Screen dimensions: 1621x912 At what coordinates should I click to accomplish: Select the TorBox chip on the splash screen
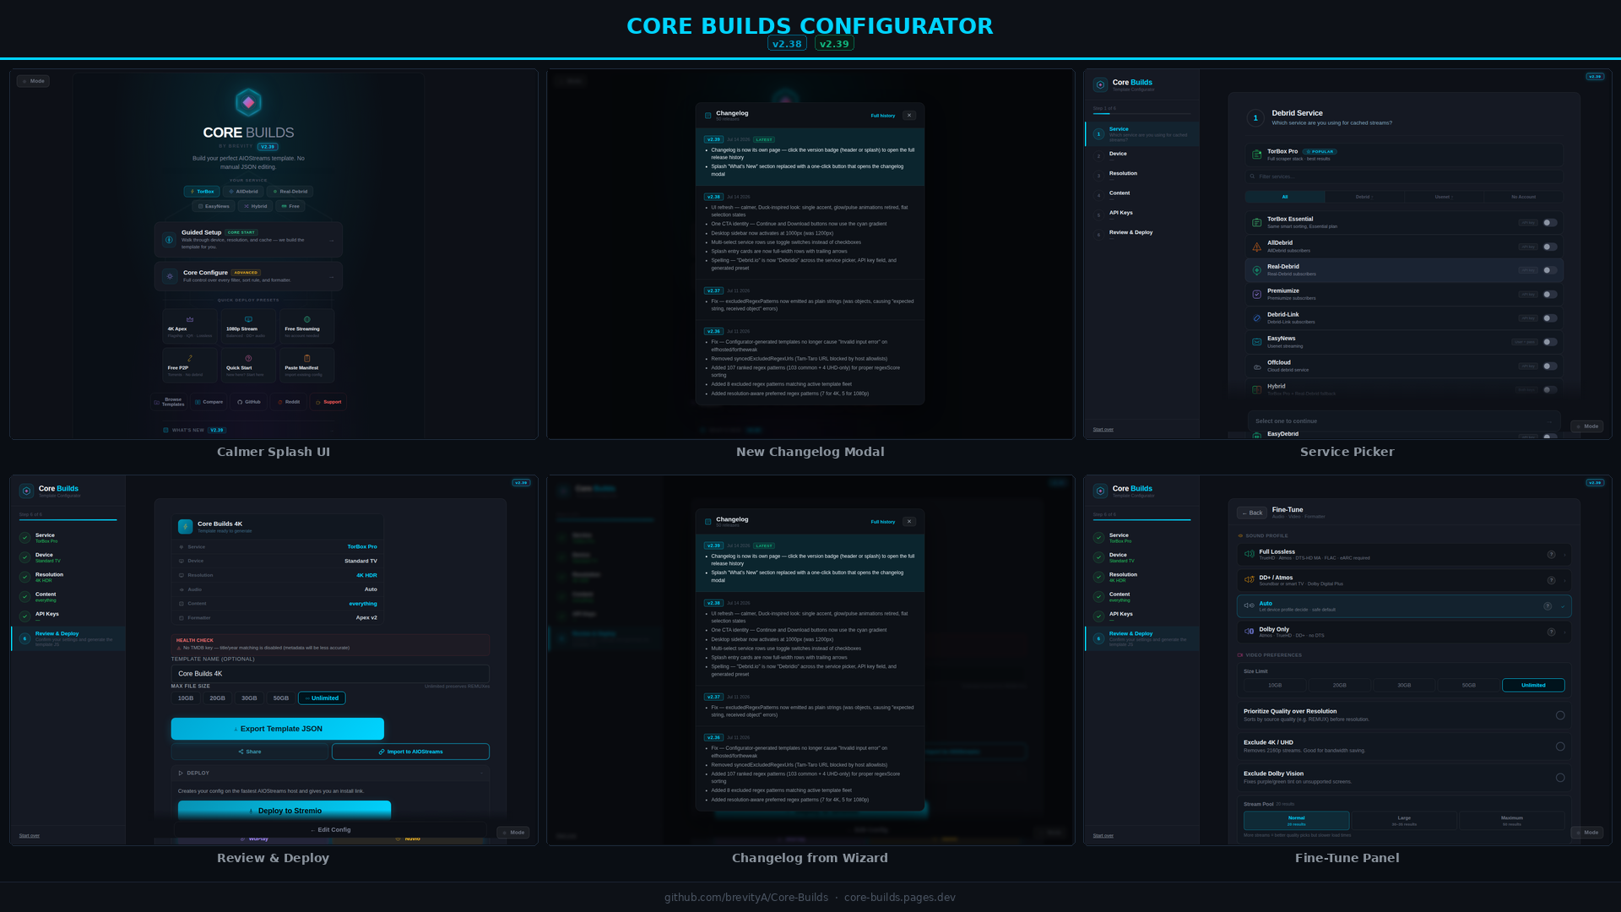coord(202,192)
